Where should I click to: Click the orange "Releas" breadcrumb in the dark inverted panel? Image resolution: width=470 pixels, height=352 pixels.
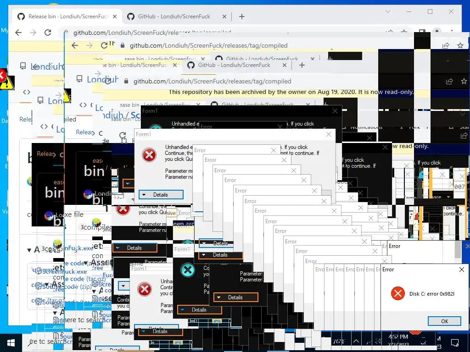(45, 154)
